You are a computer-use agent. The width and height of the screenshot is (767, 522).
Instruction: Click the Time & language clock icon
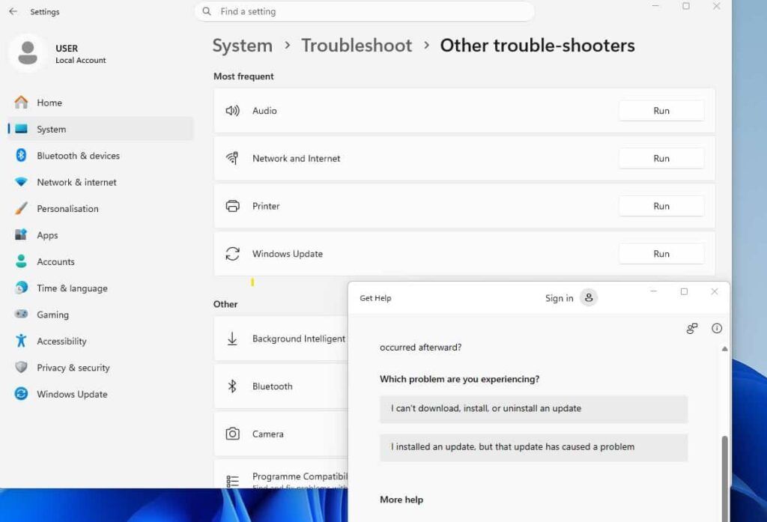click(x=21, y=288)
